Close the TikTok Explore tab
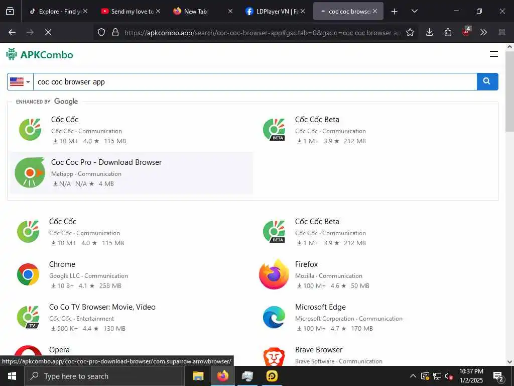Viewport: 514px width, 386px height. [85, 11]
